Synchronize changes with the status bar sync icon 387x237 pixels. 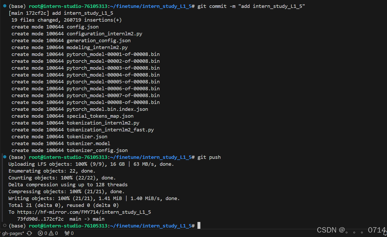(x=29, y=233)
